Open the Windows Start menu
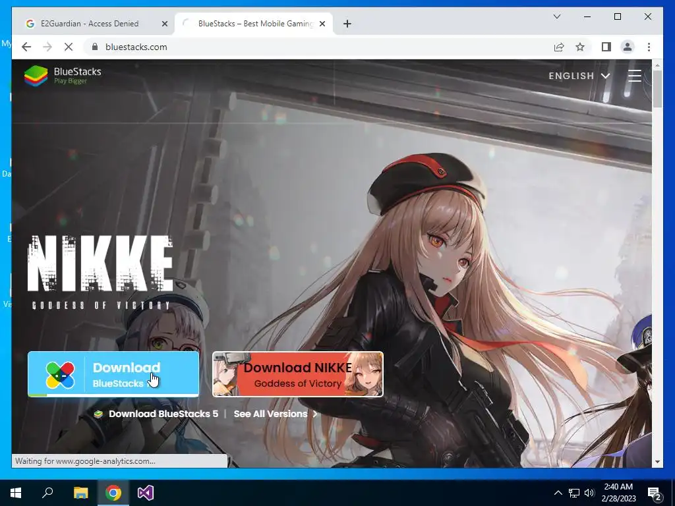 coord(16,493)
